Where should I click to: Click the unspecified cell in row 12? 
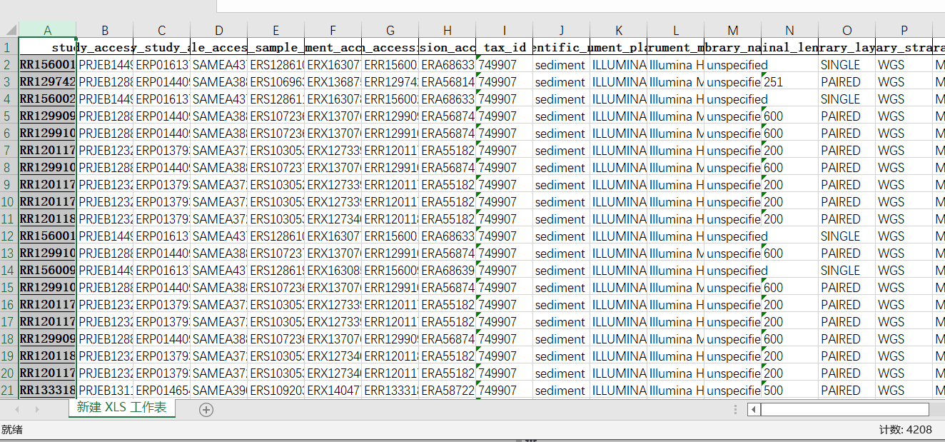click(x=733, y=236)
